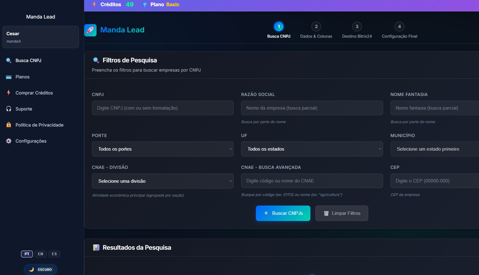Click the card icon next to Planos
The image size is (479, 275).
point(9,77)
